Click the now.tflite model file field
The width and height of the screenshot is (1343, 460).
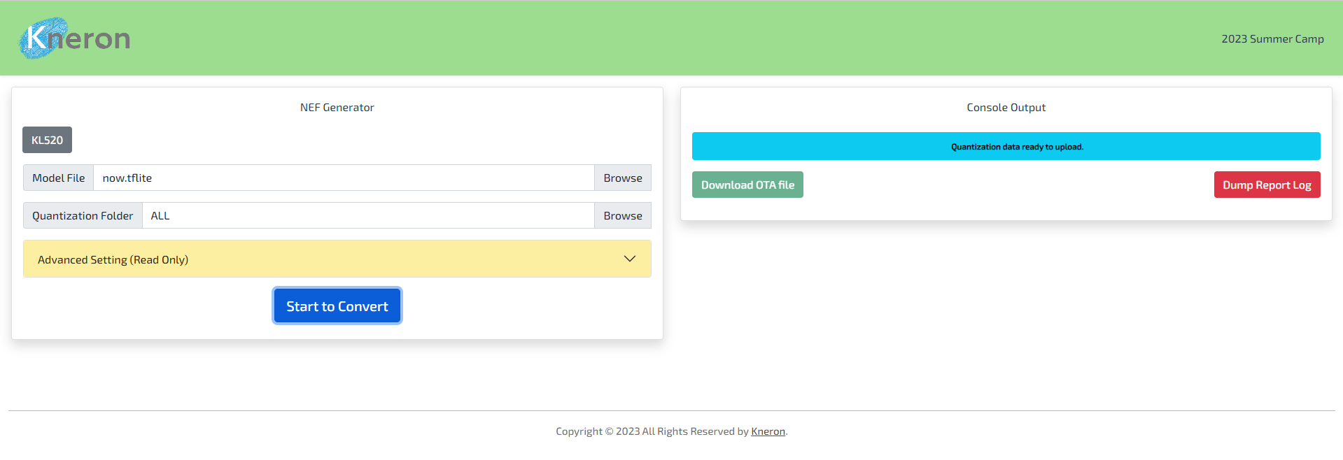tap(343, 178)
